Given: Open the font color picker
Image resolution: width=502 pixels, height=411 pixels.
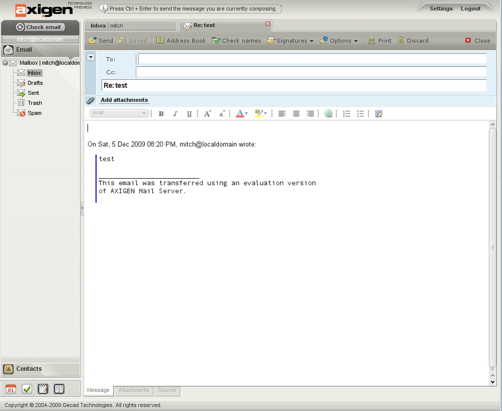Looking at the screenshot, I should [241, 113].
